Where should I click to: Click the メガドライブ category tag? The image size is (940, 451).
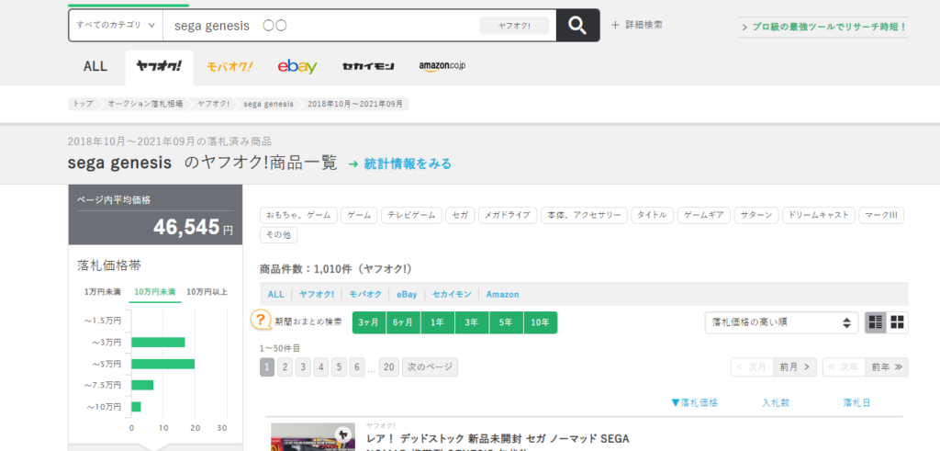click(x=507, y=215)
